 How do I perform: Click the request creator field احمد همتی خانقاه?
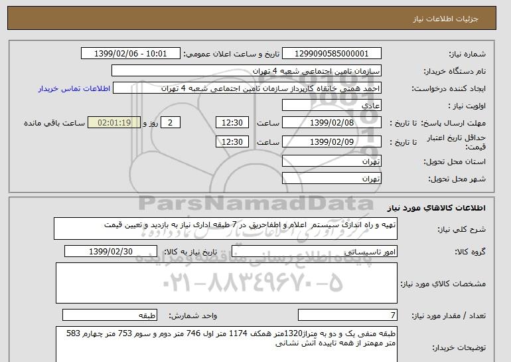click(247, 88)
